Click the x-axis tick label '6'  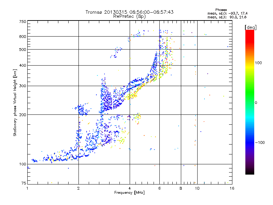click(159, 188)
